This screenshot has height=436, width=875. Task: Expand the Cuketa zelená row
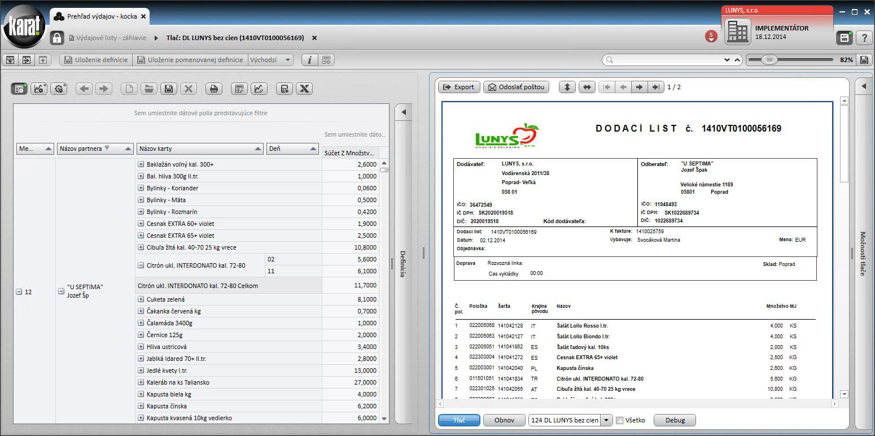coord(141,299)
